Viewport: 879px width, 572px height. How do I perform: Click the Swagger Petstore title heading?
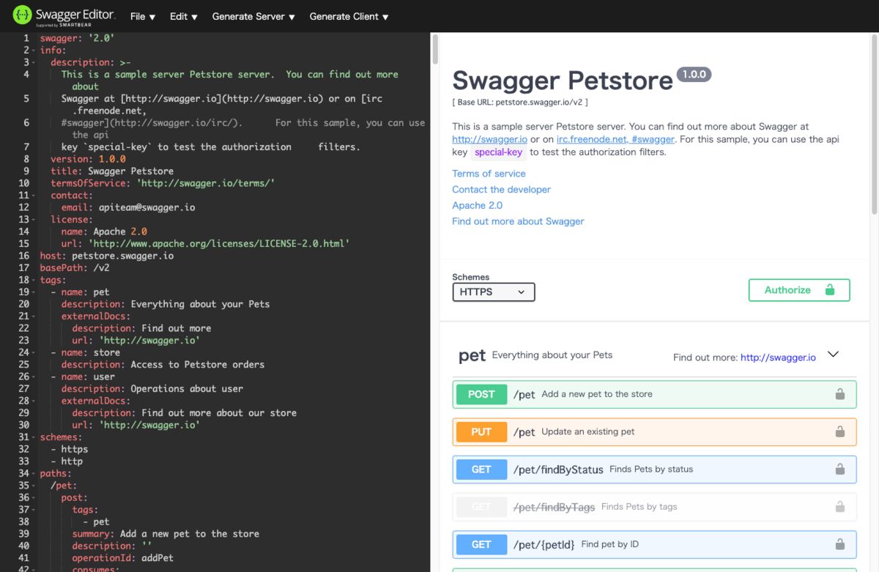point(562,81)
